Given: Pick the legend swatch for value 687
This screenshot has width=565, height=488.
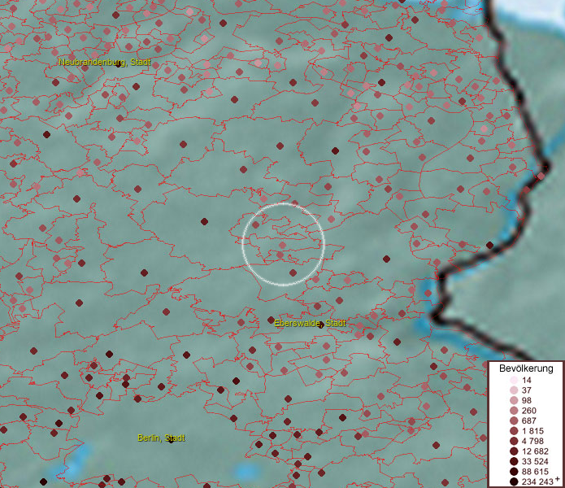Looking at the screenshot, I should tap(515, 420).
